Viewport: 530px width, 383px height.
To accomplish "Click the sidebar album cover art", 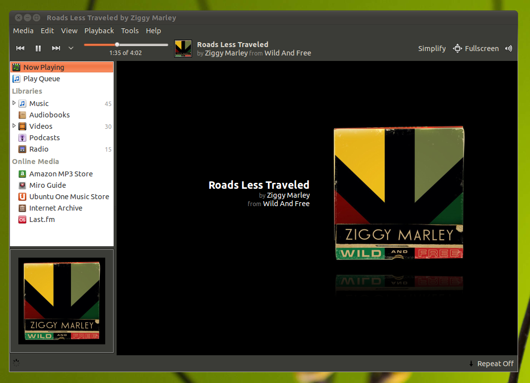I will 62,301.
